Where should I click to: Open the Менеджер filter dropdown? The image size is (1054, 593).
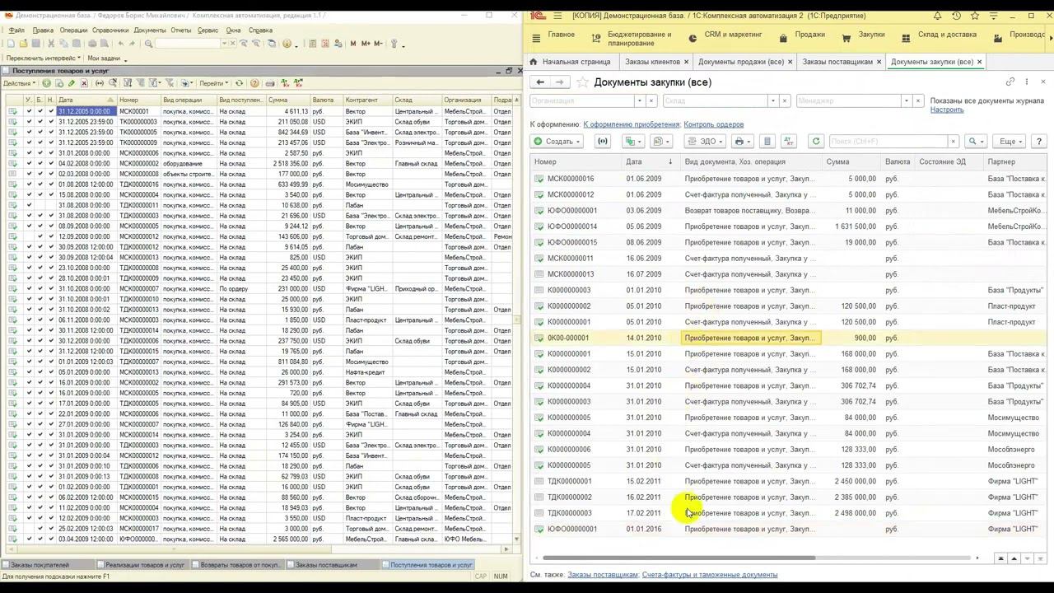coord(906,100)
